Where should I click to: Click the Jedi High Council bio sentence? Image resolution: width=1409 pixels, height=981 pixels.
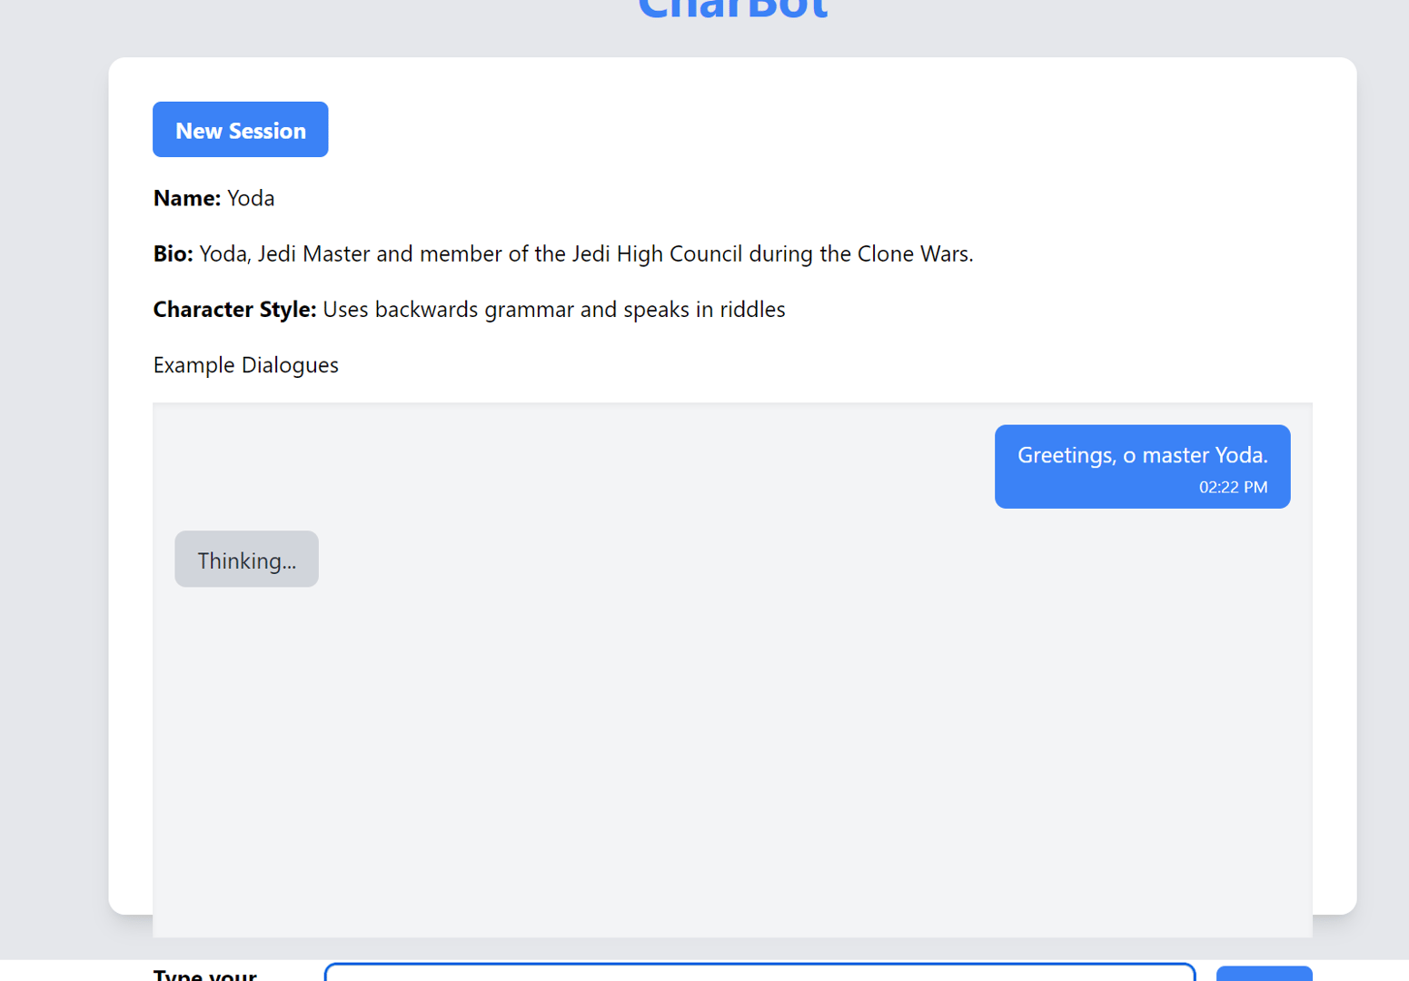pos(586,253)
